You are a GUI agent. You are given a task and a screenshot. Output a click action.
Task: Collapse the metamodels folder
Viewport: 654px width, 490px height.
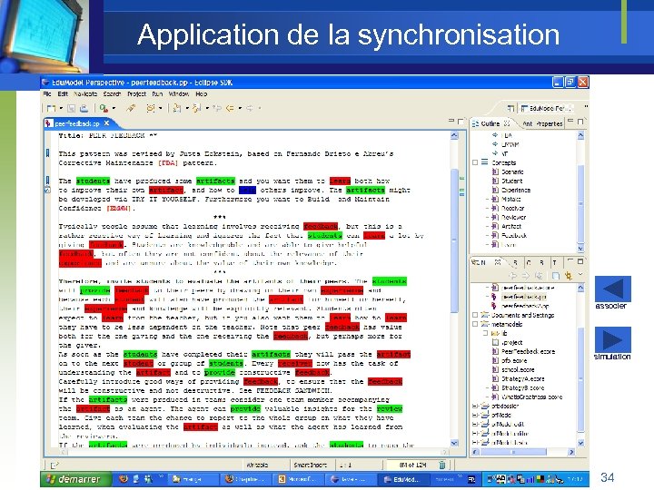coord(475,324)
